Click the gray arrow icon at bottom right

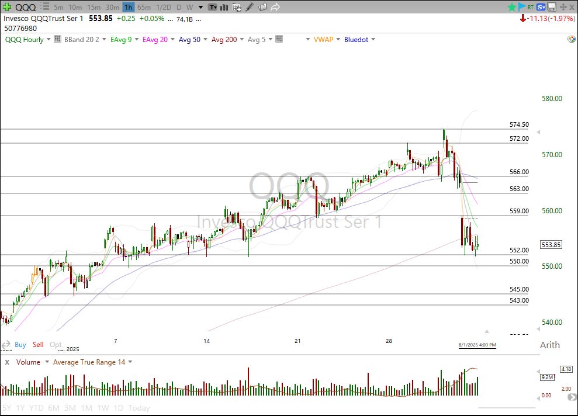coord(572,397)
